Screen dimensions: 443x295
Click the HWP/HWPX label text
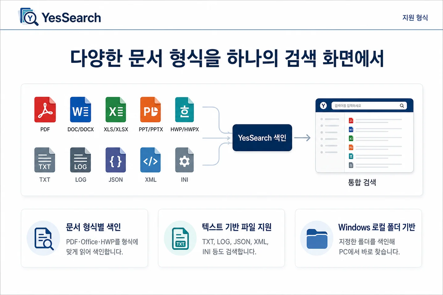pos(185,129)
